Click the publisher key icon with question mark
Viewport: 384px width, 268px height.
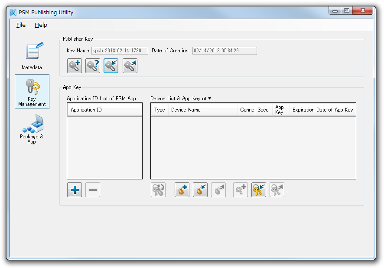(93, 66)
